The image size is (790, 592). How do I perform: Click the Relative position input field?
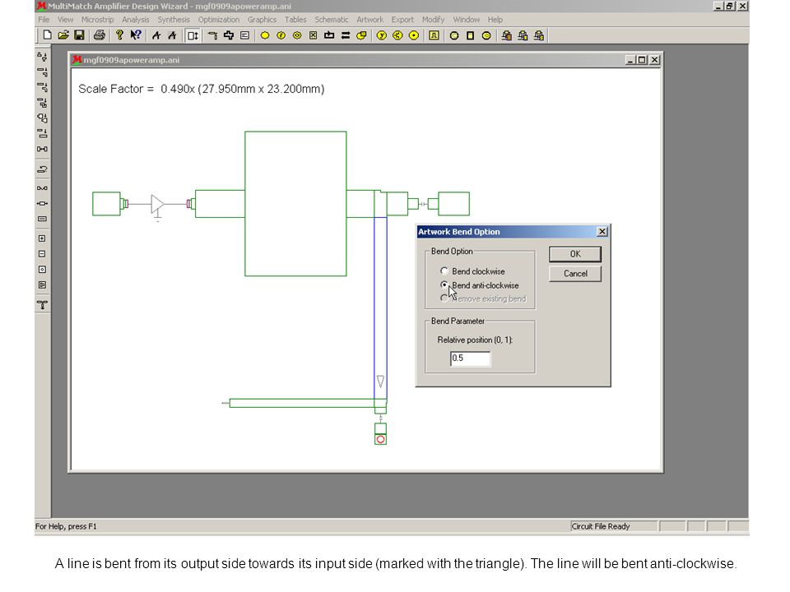pos(470,358)
